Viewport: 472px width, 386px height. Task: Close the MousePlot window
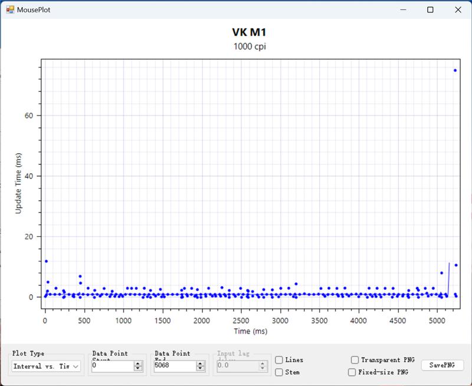coord(458,9)
